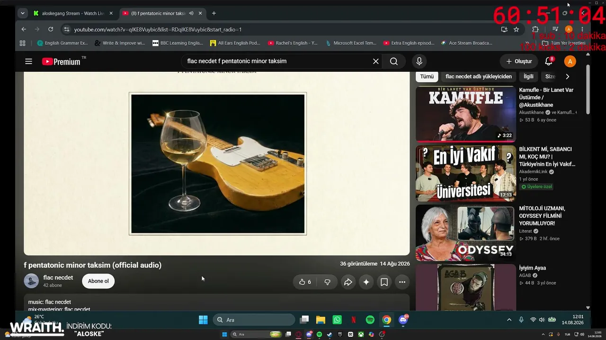Open Netflix from the taskbar
This screenshot has width=606, height=340.
[354, 320]
